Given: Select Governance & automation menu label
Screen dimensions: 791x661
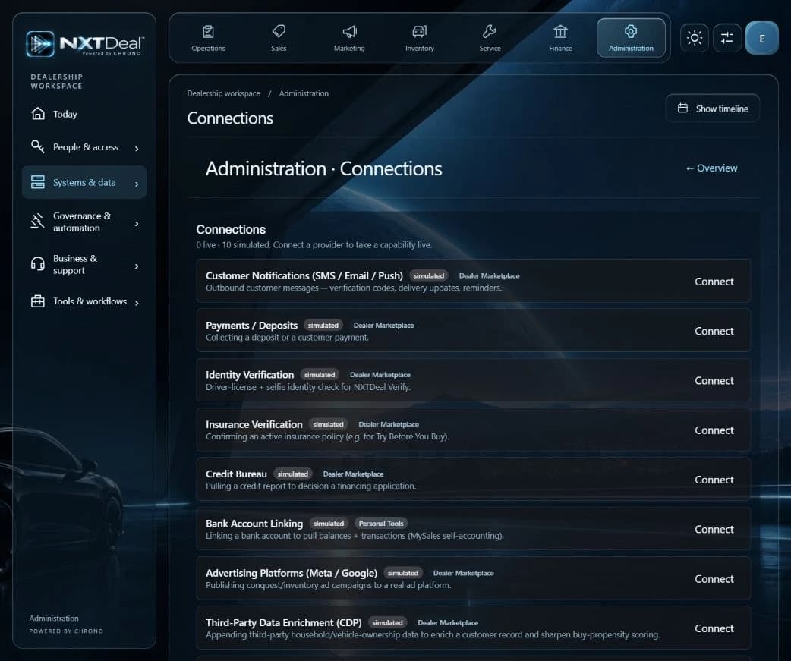Looking at the screenshot, I should [82, 222].
